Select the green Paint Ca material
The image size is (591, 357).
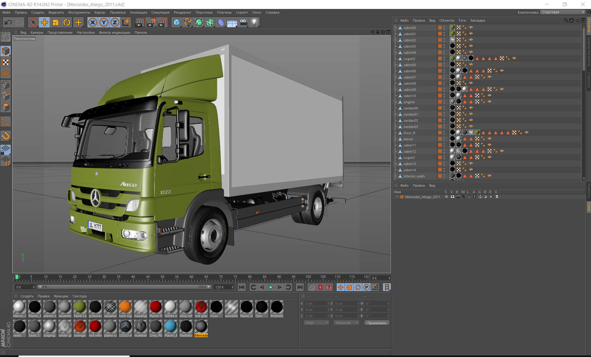pos(80,309)
